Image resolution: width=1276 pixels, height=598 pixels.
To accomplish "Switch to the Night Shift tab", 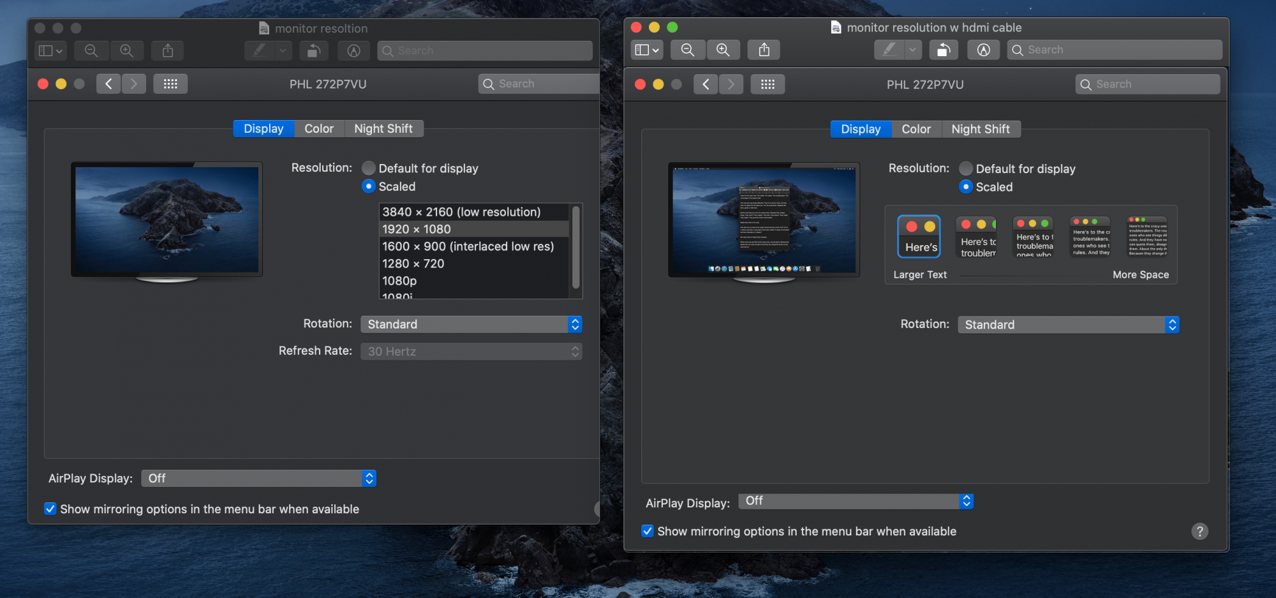I will click(384, 128).
